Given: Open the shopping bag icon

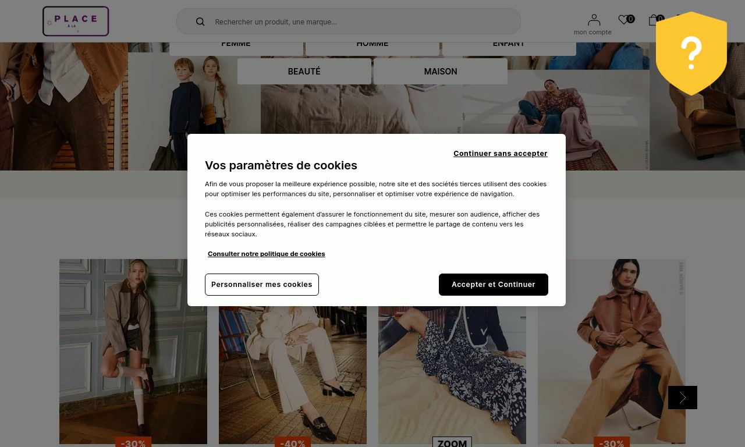Looking at the screenshot, I should (654, 20).
